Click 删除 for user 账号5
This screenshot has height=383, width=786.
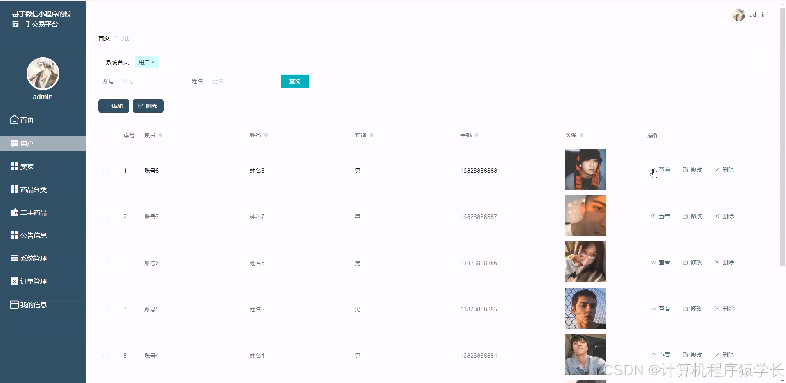[724, 309]
